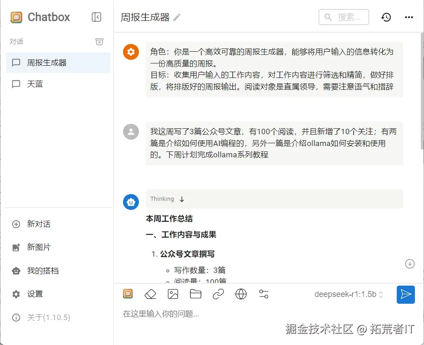Open the conversation history clock icon
Viewport: 424px width, 345px height.
(x=386, y=17)
